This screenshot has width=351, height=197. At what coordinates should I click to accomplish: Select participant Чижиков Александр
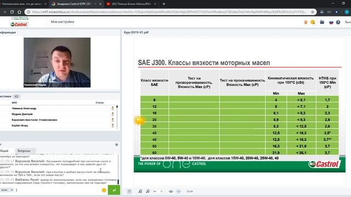pos(24,108)
